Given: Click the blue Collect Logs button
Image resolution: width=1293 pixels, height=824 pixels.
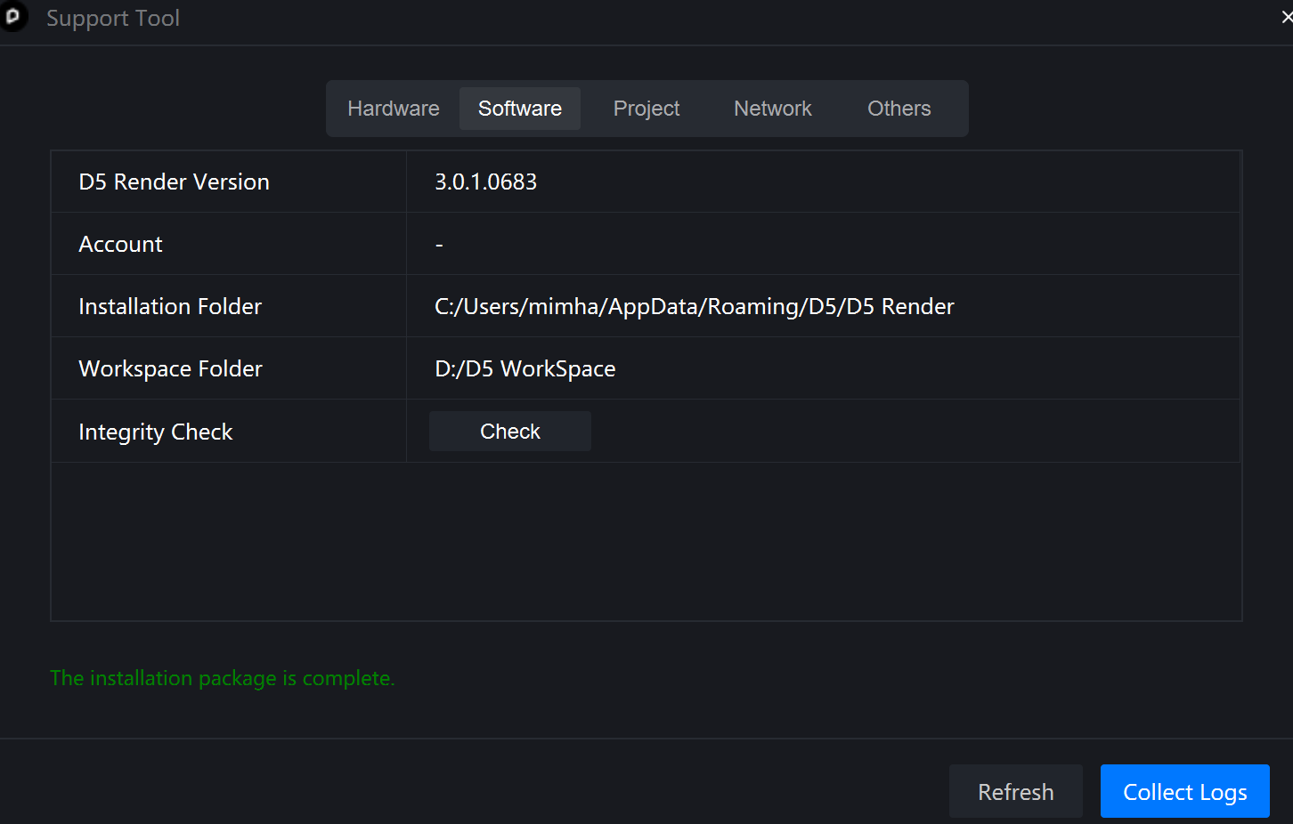Looking at the screenshot, I should 1184,791.
